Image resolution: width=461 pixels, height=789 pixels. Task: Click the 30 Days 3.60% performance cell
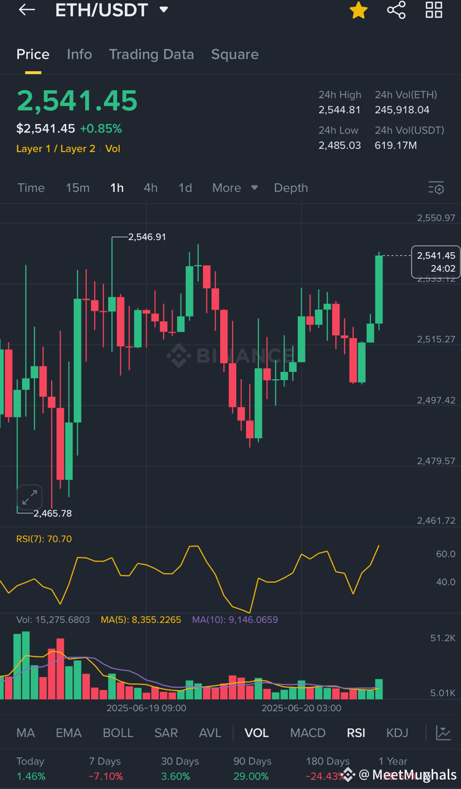pyautogui.click(x=180, y=768)
